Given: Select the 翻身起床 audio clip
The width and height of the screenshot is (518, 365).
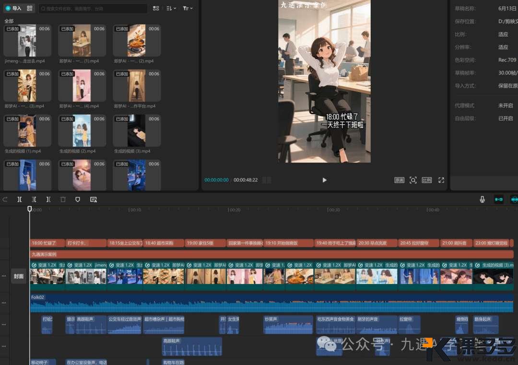Looking at the screenshot, I should click(485, 325).
